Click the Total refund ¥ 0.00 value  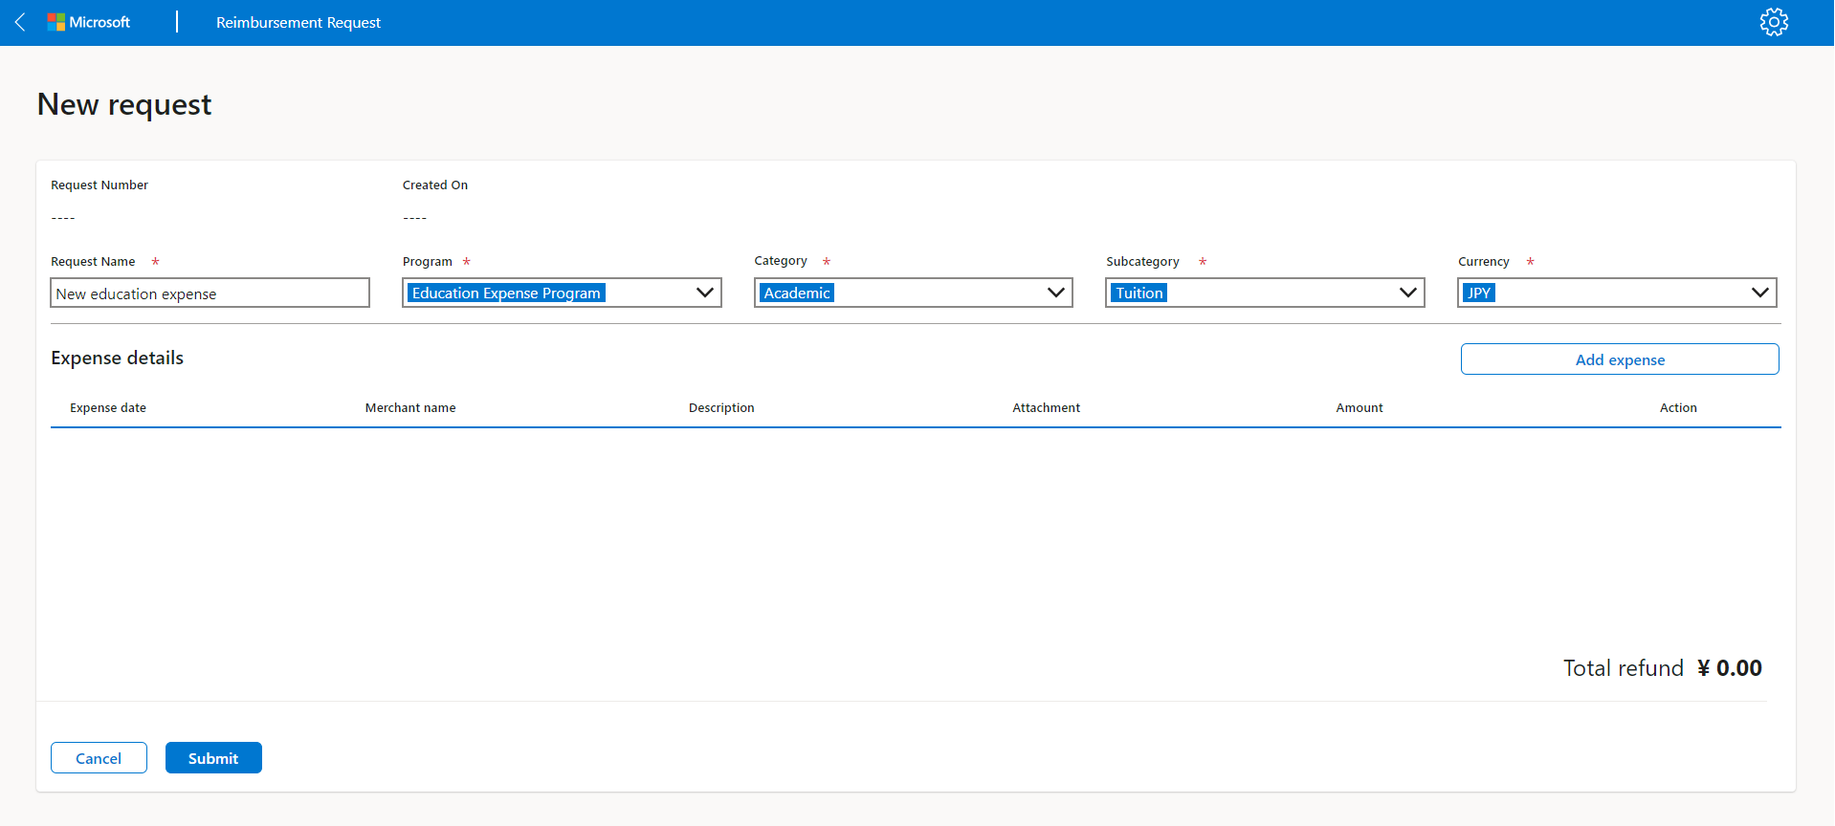(1730, 668)
